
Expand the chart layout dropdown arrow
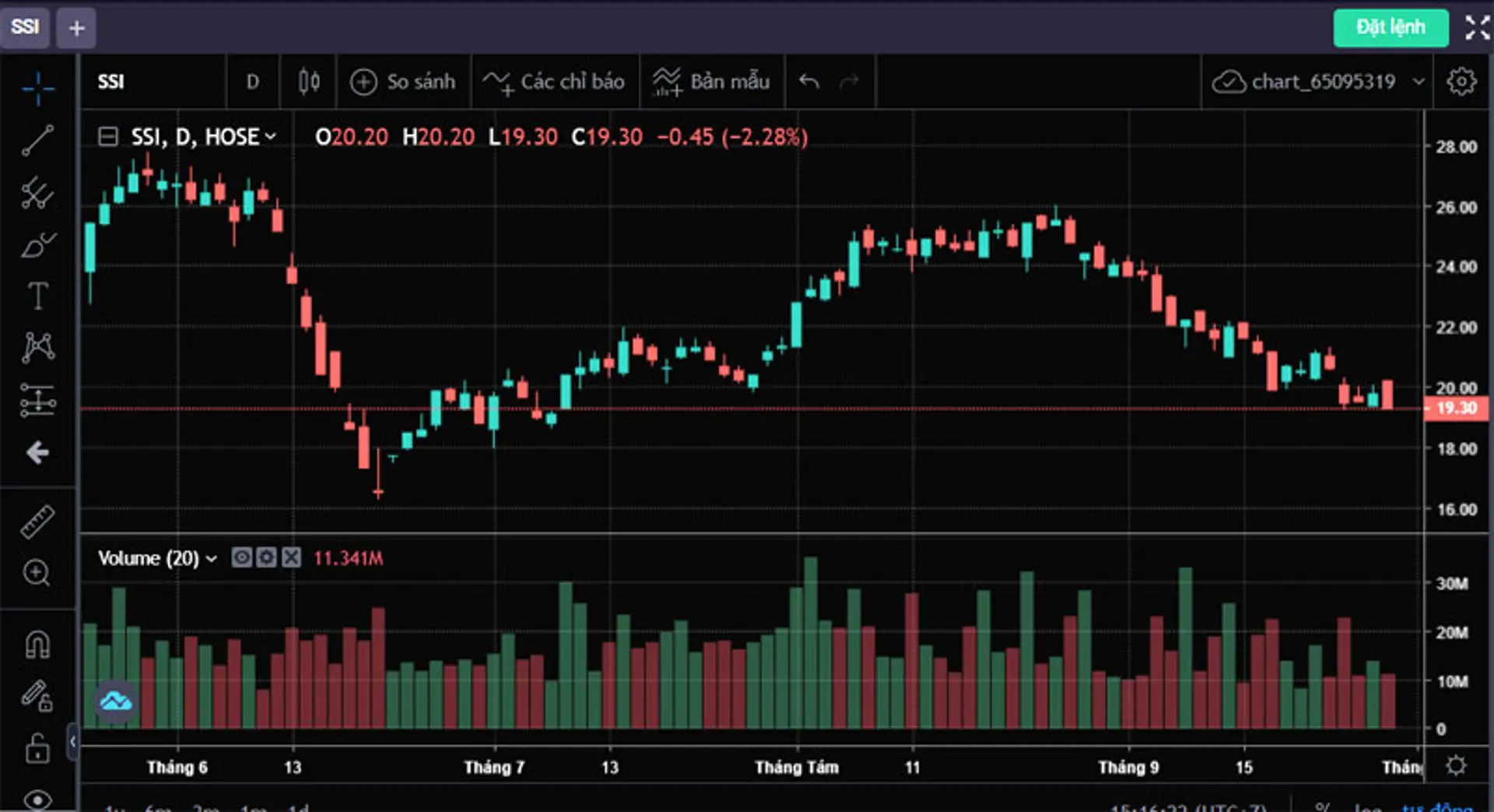click(1419, 81)
